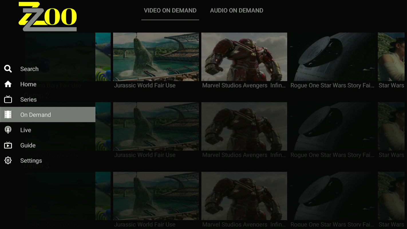Viewport: 407px width, 229px height.
Task: Click top-row title "Rogue One Star Wars Story Fai..."
Action: click(x=332, y=85)
